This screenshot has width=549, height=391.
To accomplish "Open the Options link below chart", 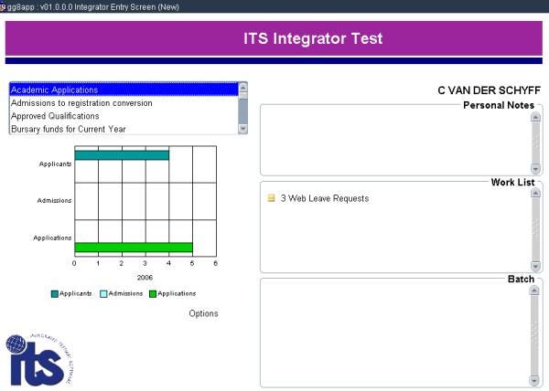I will [x=203, y=313].
